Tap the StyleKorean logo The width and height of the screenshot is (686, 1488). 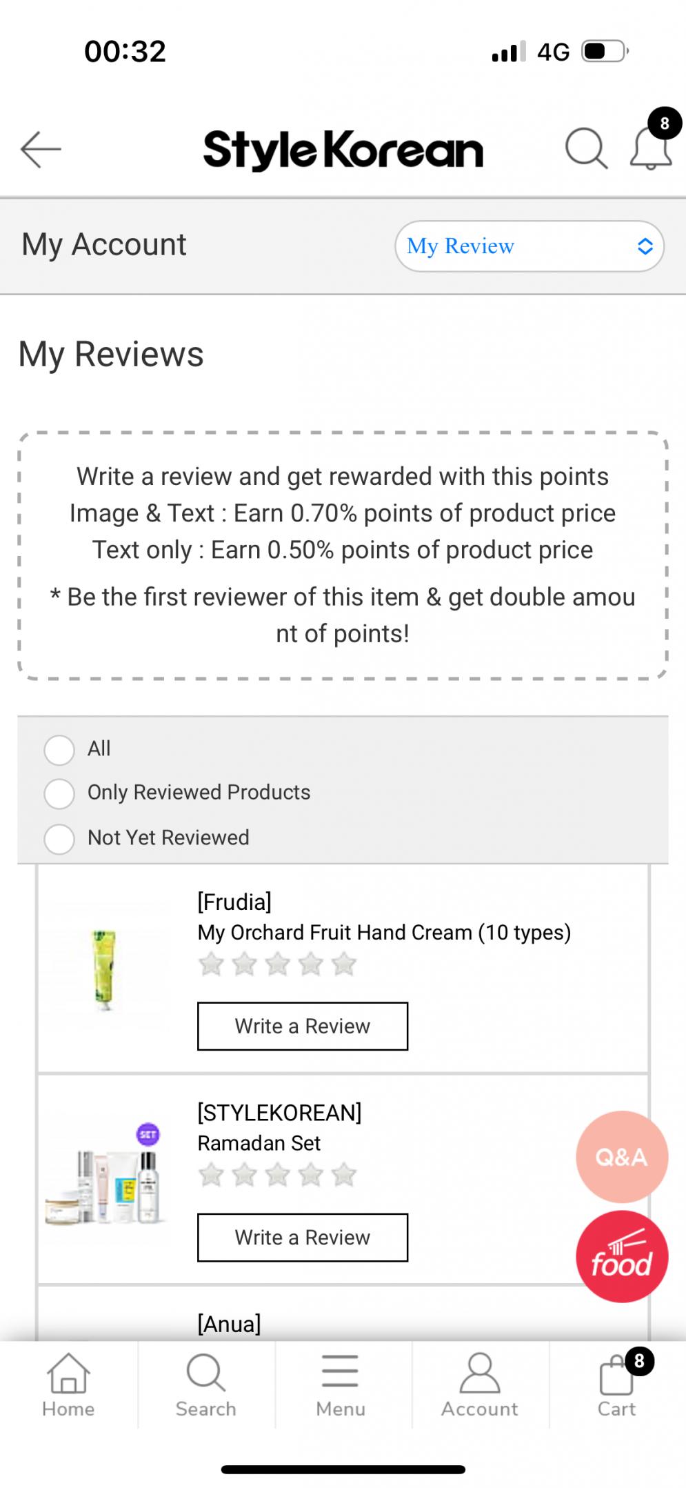coord(343,150)
